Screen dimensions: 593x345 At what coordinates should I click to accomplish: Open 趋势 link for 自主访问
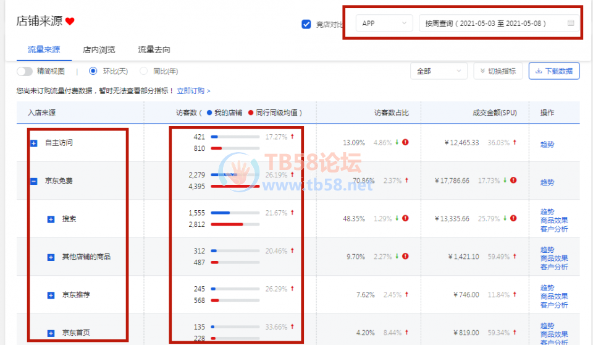coord(547,144)
